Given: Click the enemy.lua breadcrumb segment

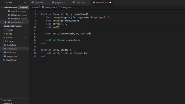Looking at the screenshot, I should 50,8.
